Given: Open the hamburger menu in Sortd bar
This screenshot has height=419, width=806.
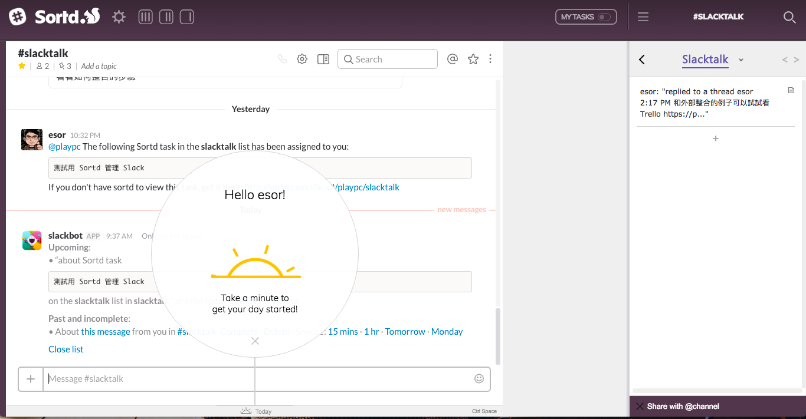Looking at the screenshot, I should [x=643, y=17].
